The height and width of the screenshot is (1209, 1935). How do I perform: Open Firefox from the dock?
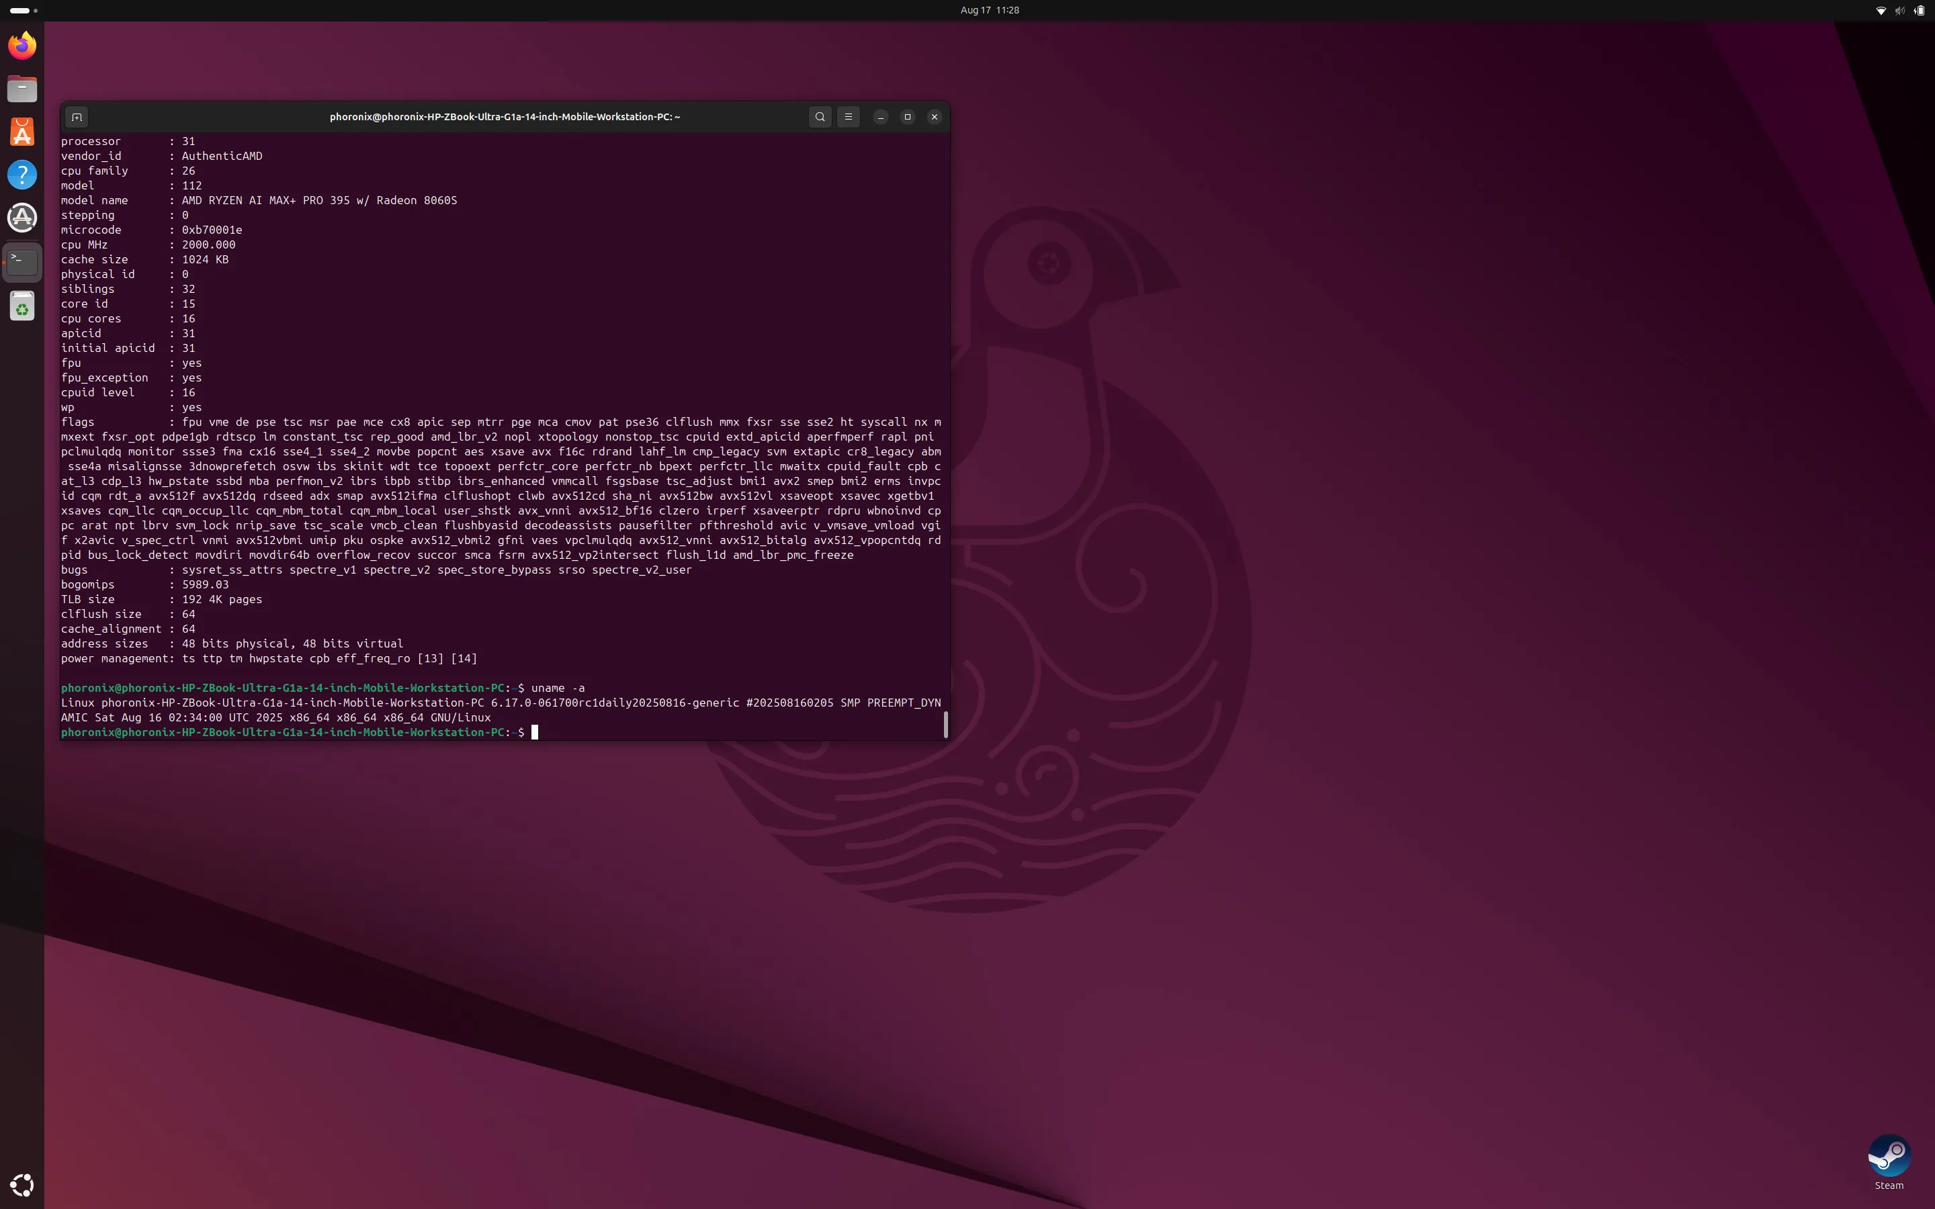[22, 46]
